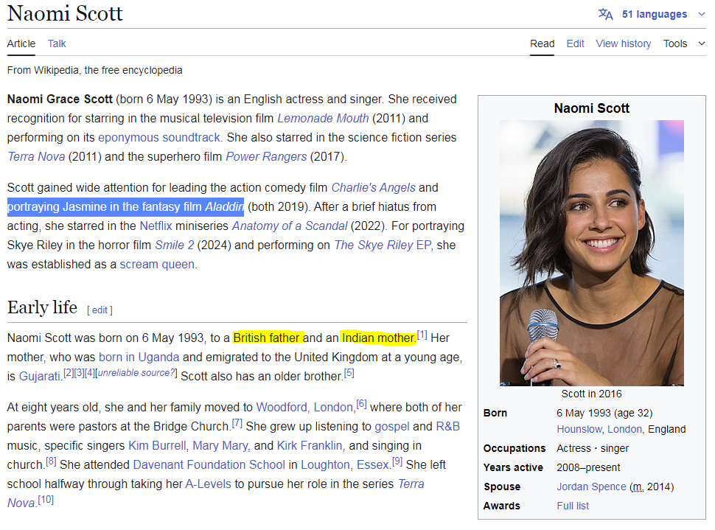Viewport: 715px width, 530px height.
Task: Open the Power Rangers link
Action: [x=266, y=156]
